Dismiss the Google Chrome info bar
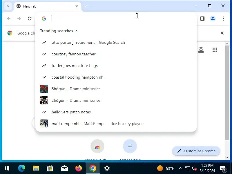This screenshot has height=174, width=232. 222,33
